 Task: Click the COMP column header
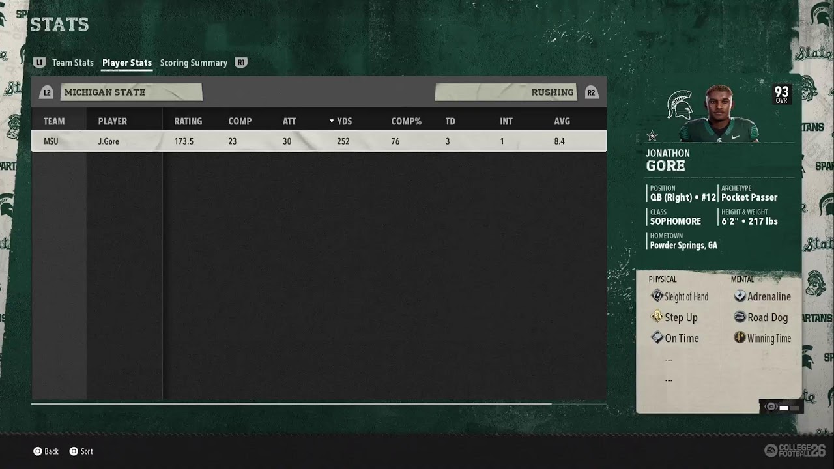[240, 121]
